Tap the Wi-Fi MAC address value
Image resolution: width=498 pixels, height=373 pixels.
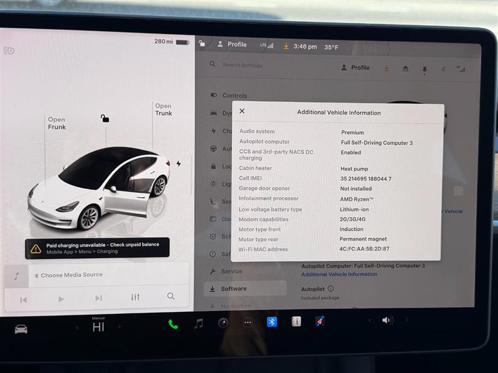coord(364,249)
